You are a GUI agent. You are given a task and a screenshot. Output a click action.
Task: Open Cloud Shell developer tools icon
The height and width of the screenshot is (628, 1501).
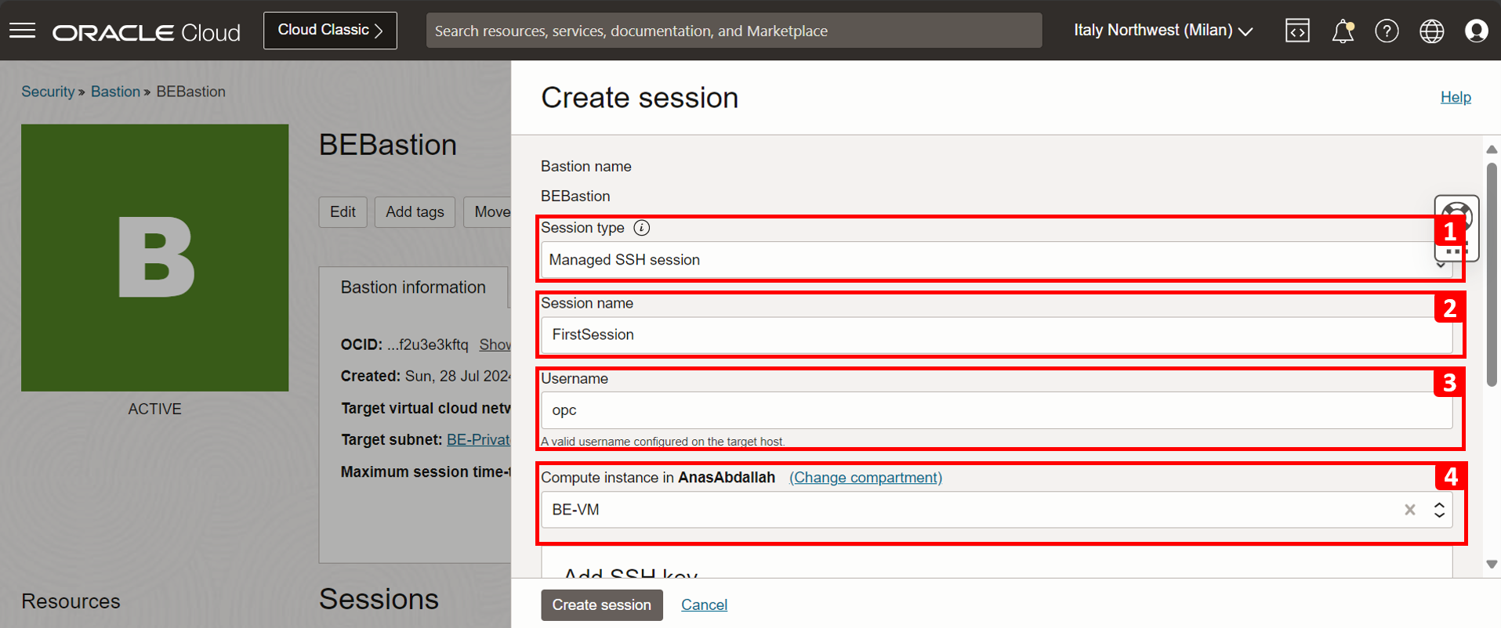(1297, 31)
